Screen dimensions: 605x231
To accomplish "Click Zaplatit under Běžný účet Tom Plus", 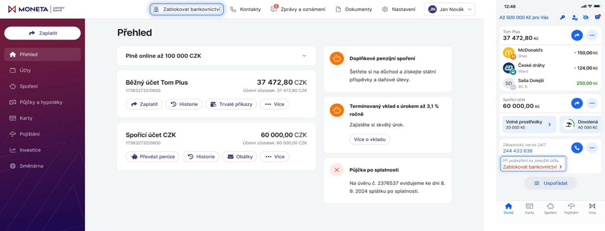I will click(x=144, y=104).
